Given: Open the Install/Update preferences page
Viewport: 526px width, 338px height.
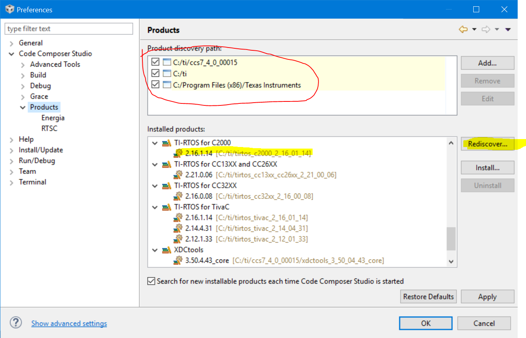Looking at the screenshot, I should tap(41, 150).
